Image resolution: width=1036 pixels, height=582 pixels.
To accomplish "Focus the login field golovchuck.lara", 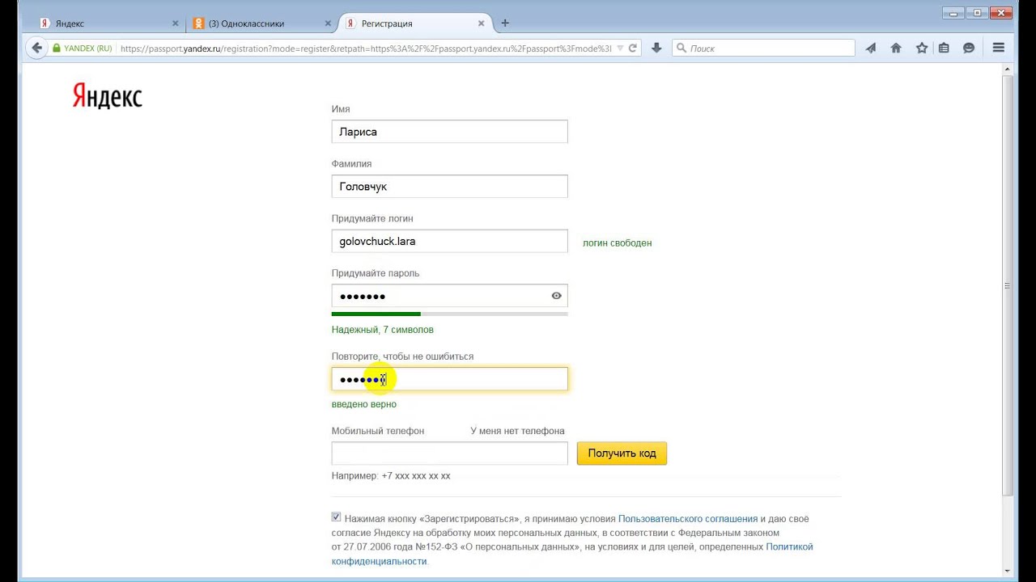I will coord(449,241).
